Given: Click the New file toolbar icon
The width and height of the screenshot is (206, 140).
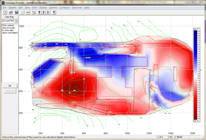Looking at the screenshot, I should [5, 12].
